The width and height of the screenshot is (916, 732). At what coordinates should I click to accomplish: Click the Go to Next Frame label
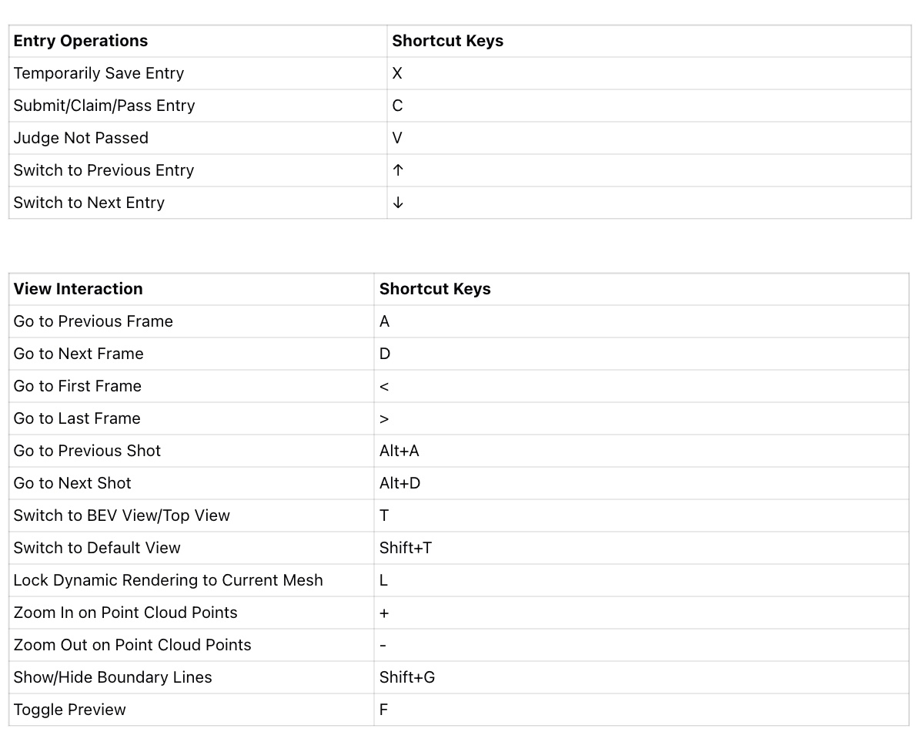tap(79, 354)
